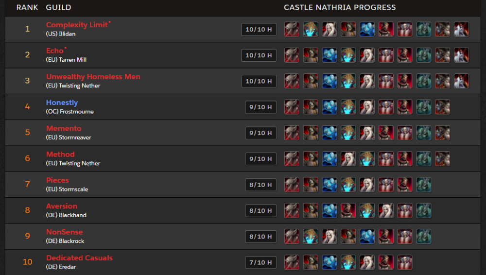Click the second boss icon in NonSense's row
Image resolution: width=486 pixels, height=275 pixels.
(310, 237)
